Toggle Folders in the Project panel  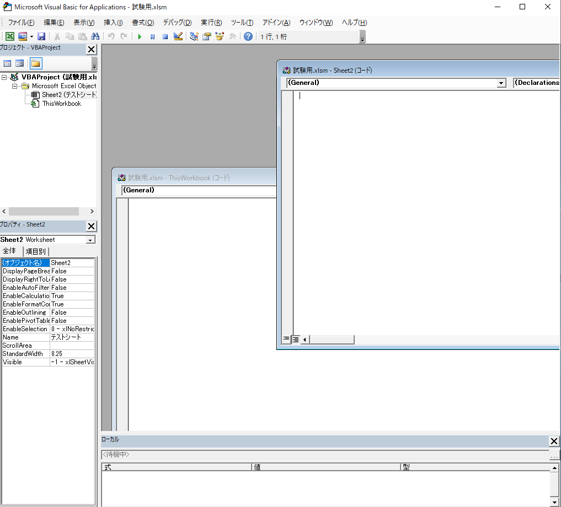[36, 63]
